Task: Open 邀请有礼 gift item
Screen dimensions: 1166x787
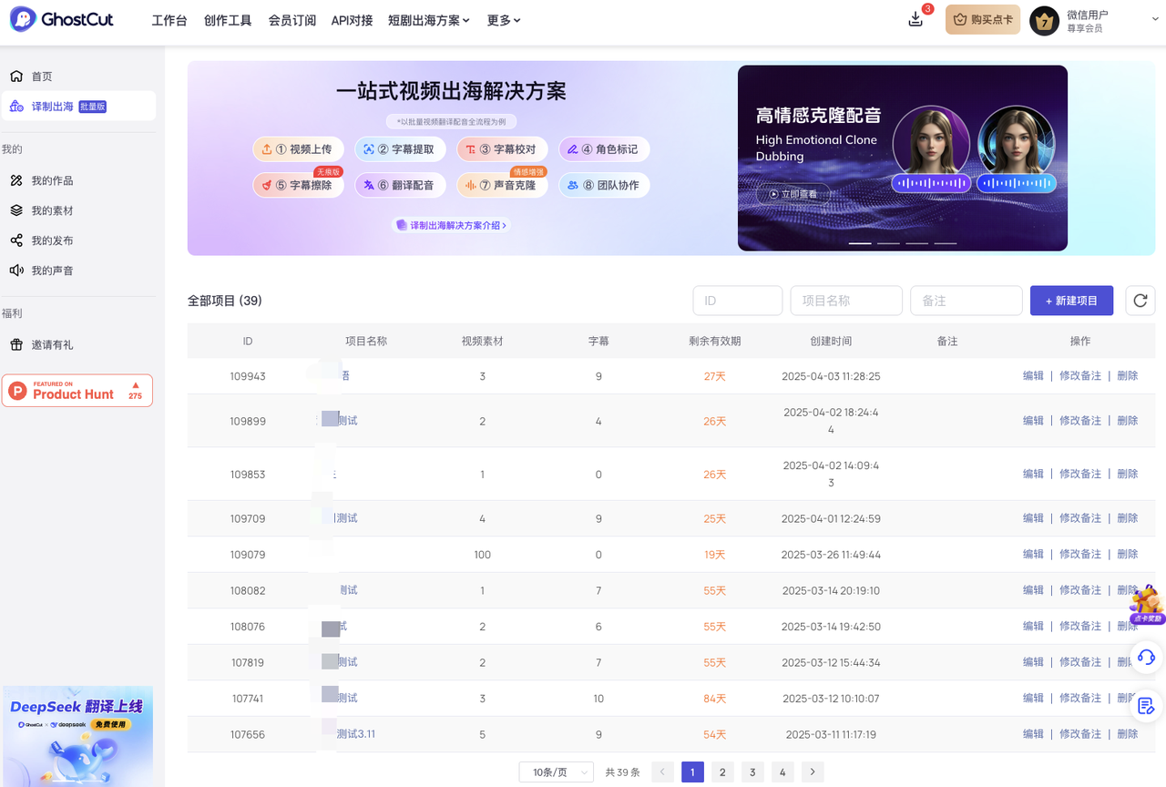Action: tap(52, 345)
